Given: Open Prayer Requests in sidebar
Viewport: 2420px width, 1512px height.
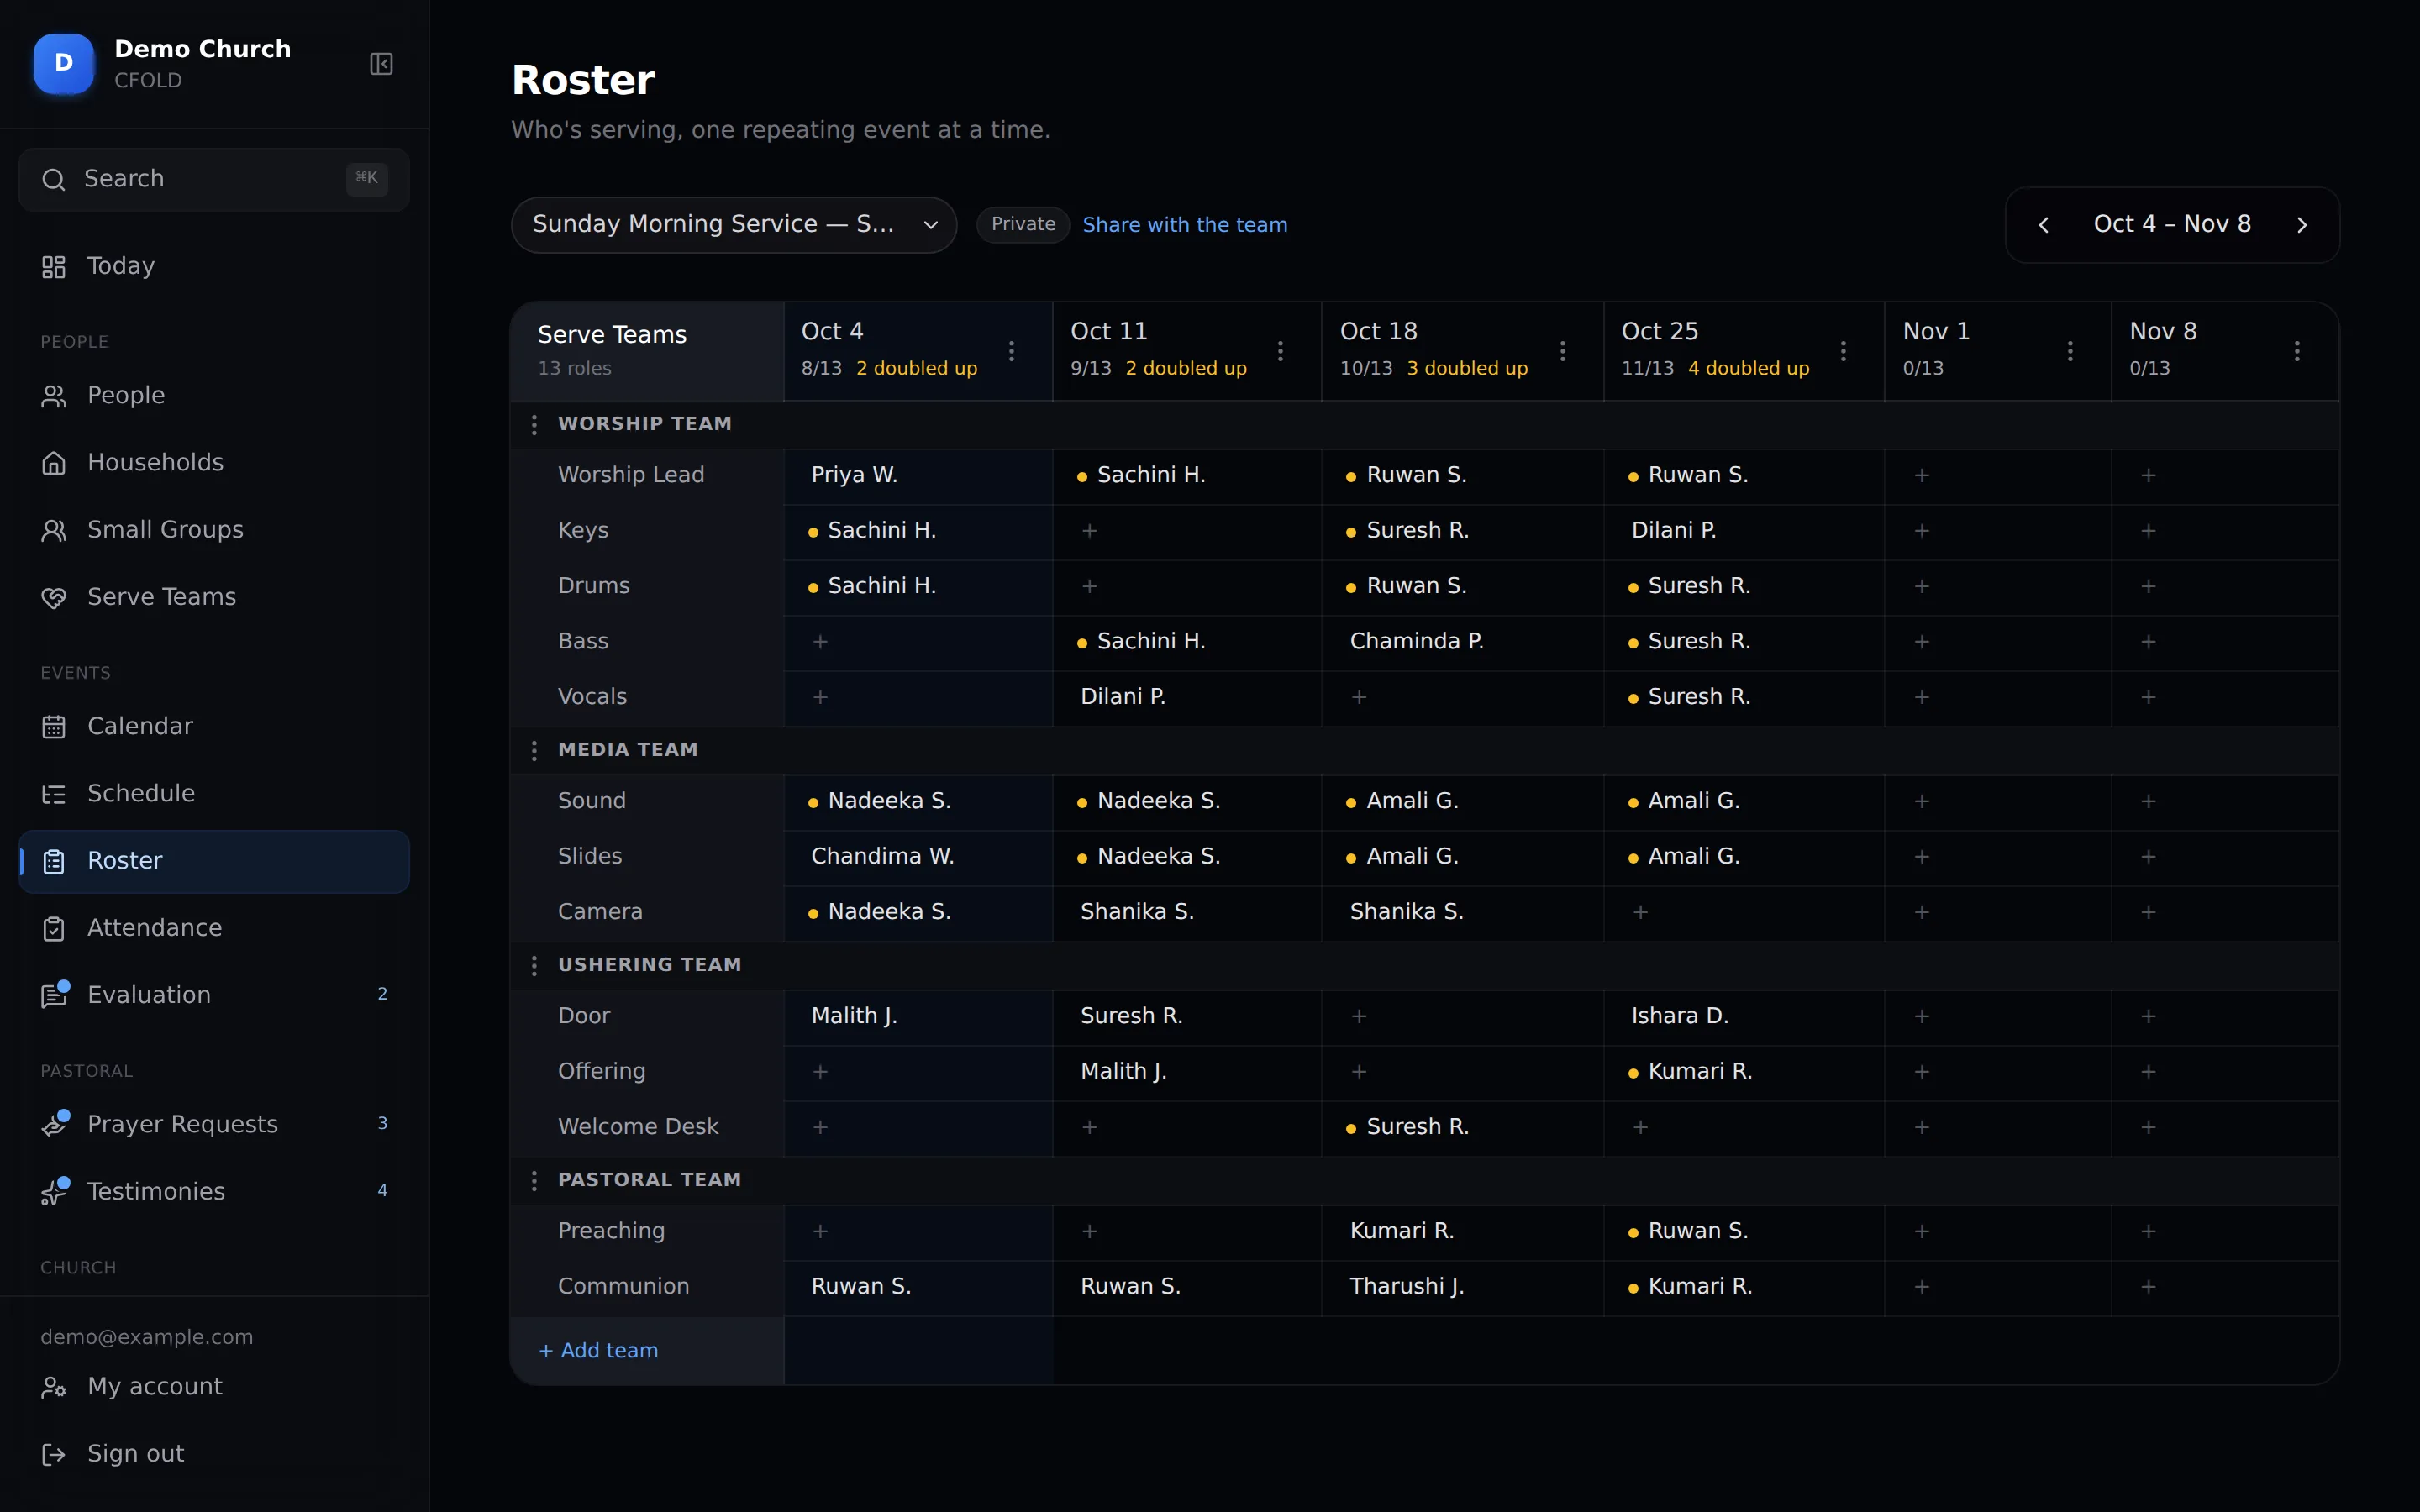Looking at the screenshot, I should point(214,1125).
